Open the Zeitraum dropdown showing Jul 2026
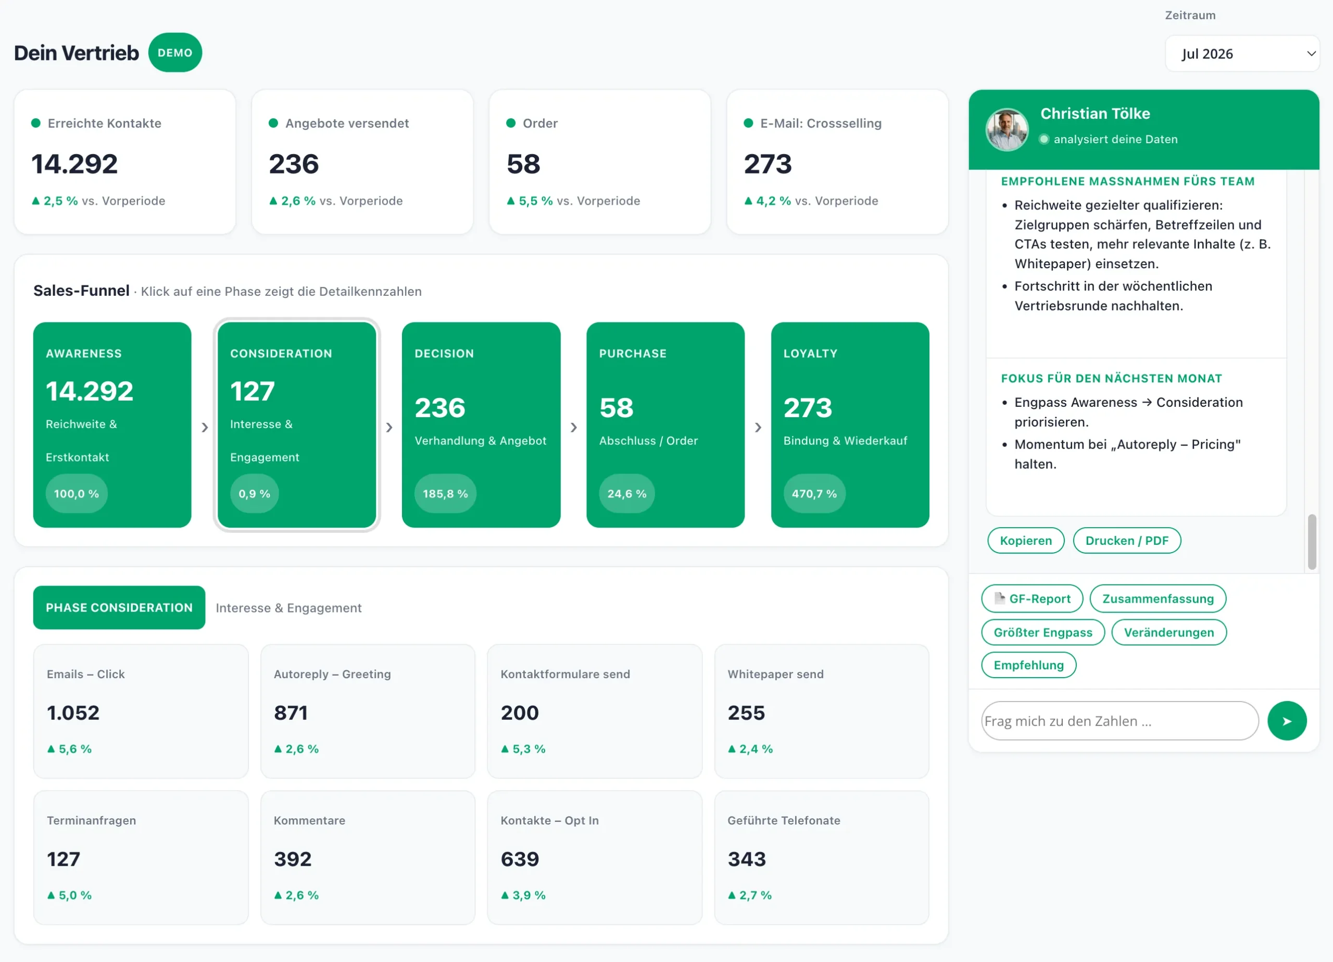The width and height of the screenshot is (1333, 962). [x=1241, y=54]
